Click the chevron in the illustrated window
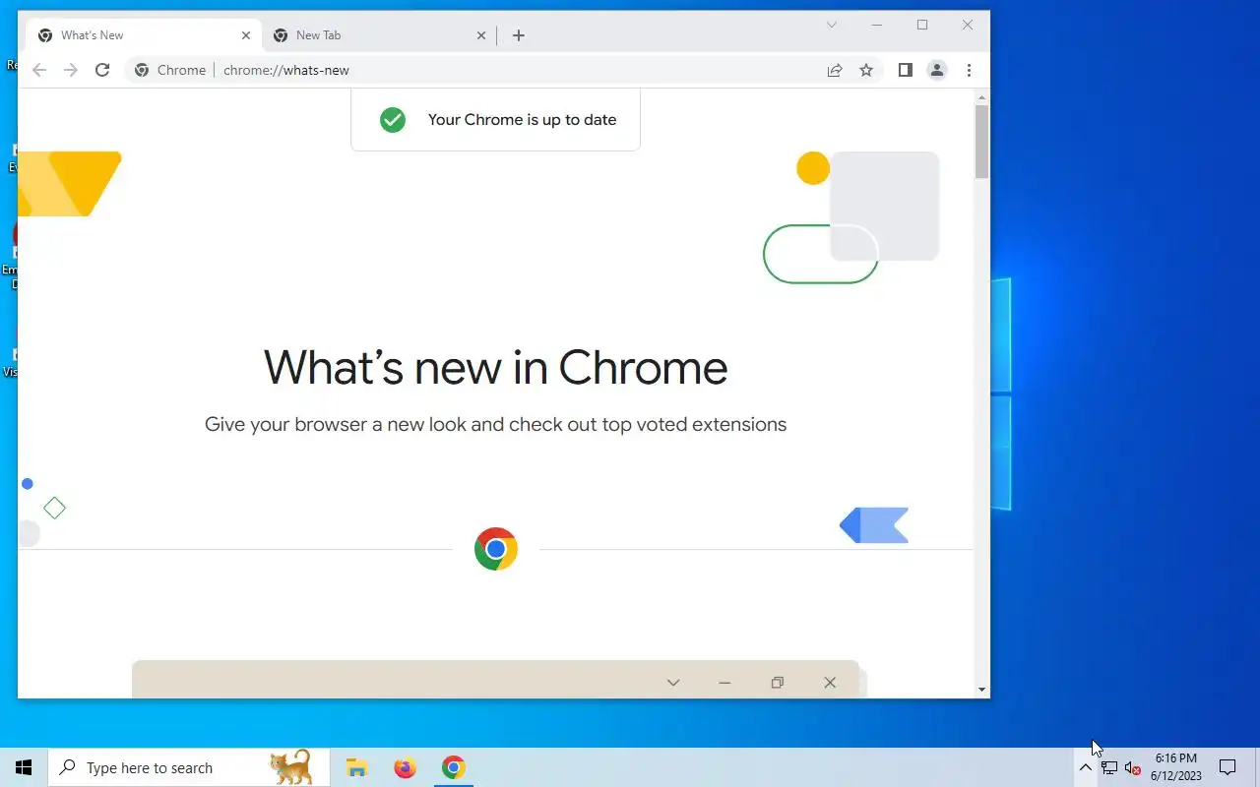1260x787 pixels. [673, 683]
